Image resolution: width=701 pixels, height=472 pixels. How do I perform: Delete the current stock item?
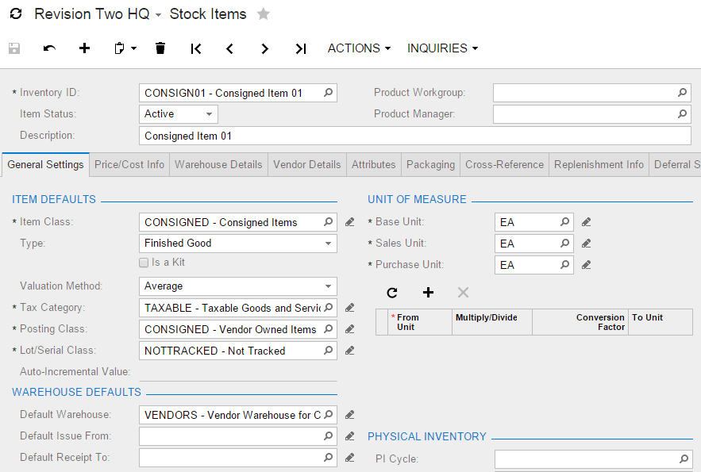pos(160,48)
